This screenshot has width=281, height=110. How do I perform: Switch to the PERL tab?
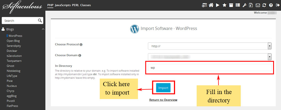pos(75,5)
